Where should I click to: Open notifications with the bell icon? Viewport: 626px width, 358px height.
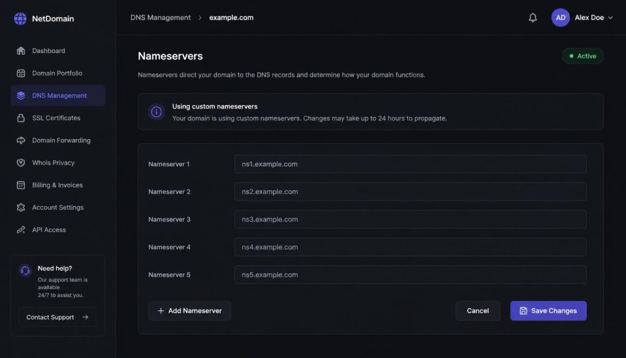click(x=532, y=18)
